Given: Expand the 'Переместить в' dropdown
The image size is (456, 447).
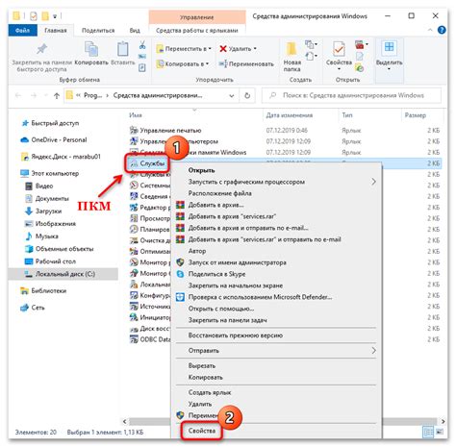Looking at the screenshot, I should point(210,49).
